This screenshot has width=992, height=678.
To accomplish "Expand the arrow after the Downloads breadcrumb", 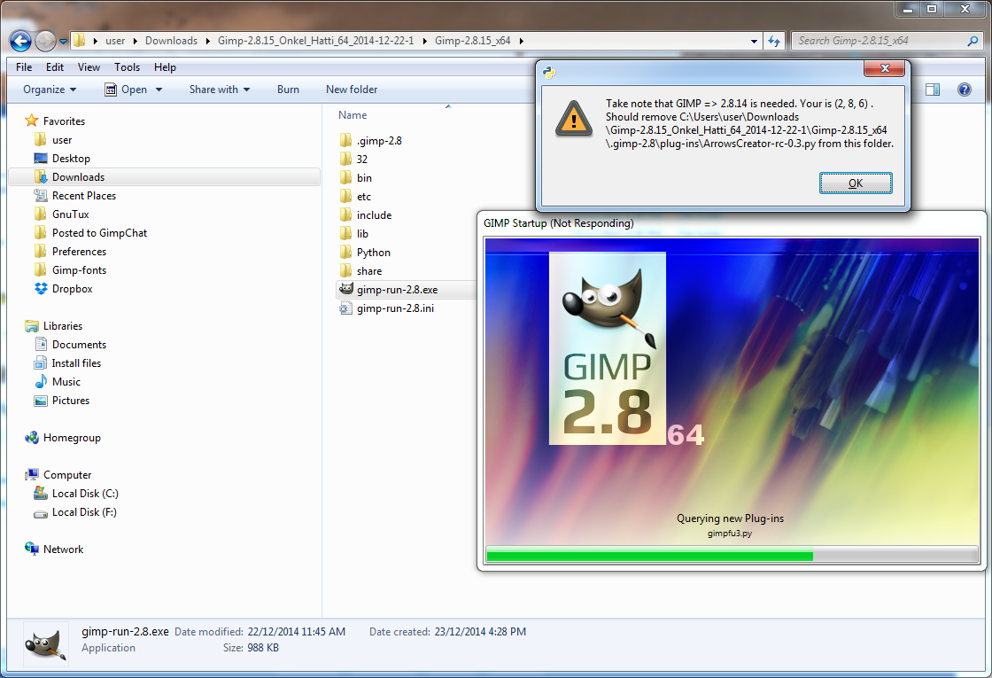I will click(x=207, y=41).
